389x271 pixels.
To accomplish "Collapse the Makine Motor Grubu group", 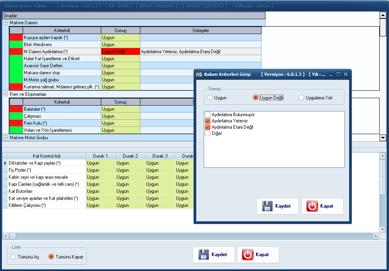I will coord(6,137).
